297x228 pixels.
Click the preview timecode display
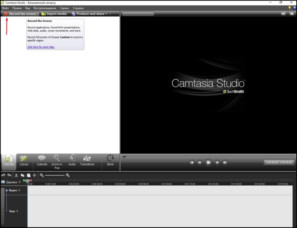pos(279,162)
